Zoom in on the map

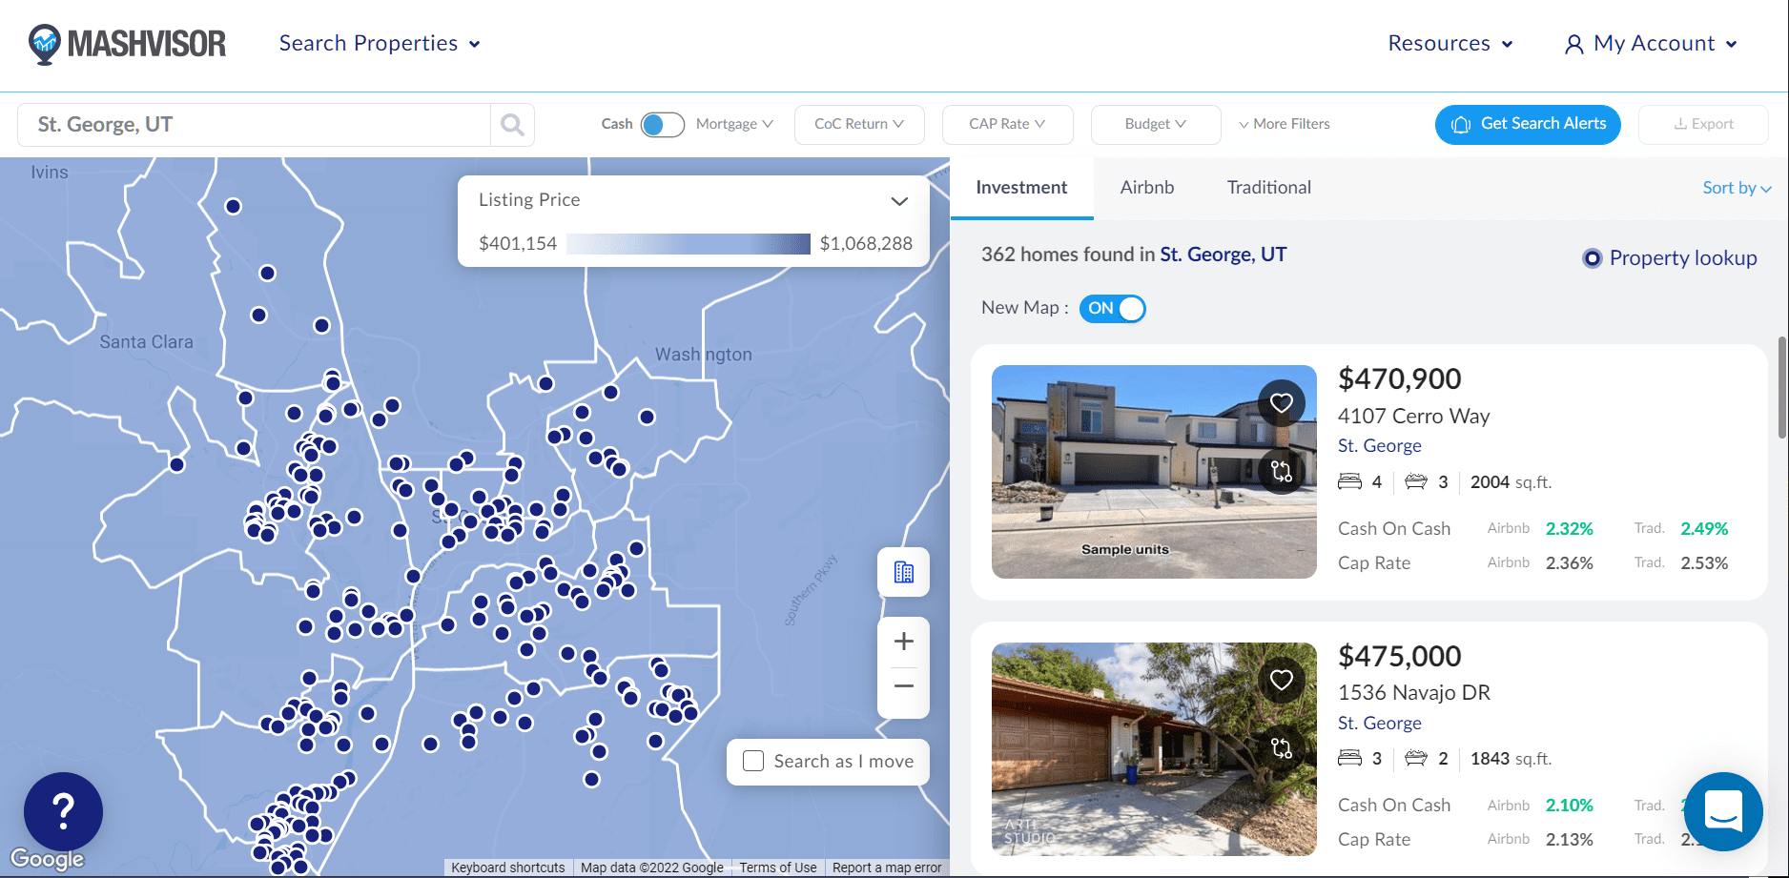(x=903, y=642)
